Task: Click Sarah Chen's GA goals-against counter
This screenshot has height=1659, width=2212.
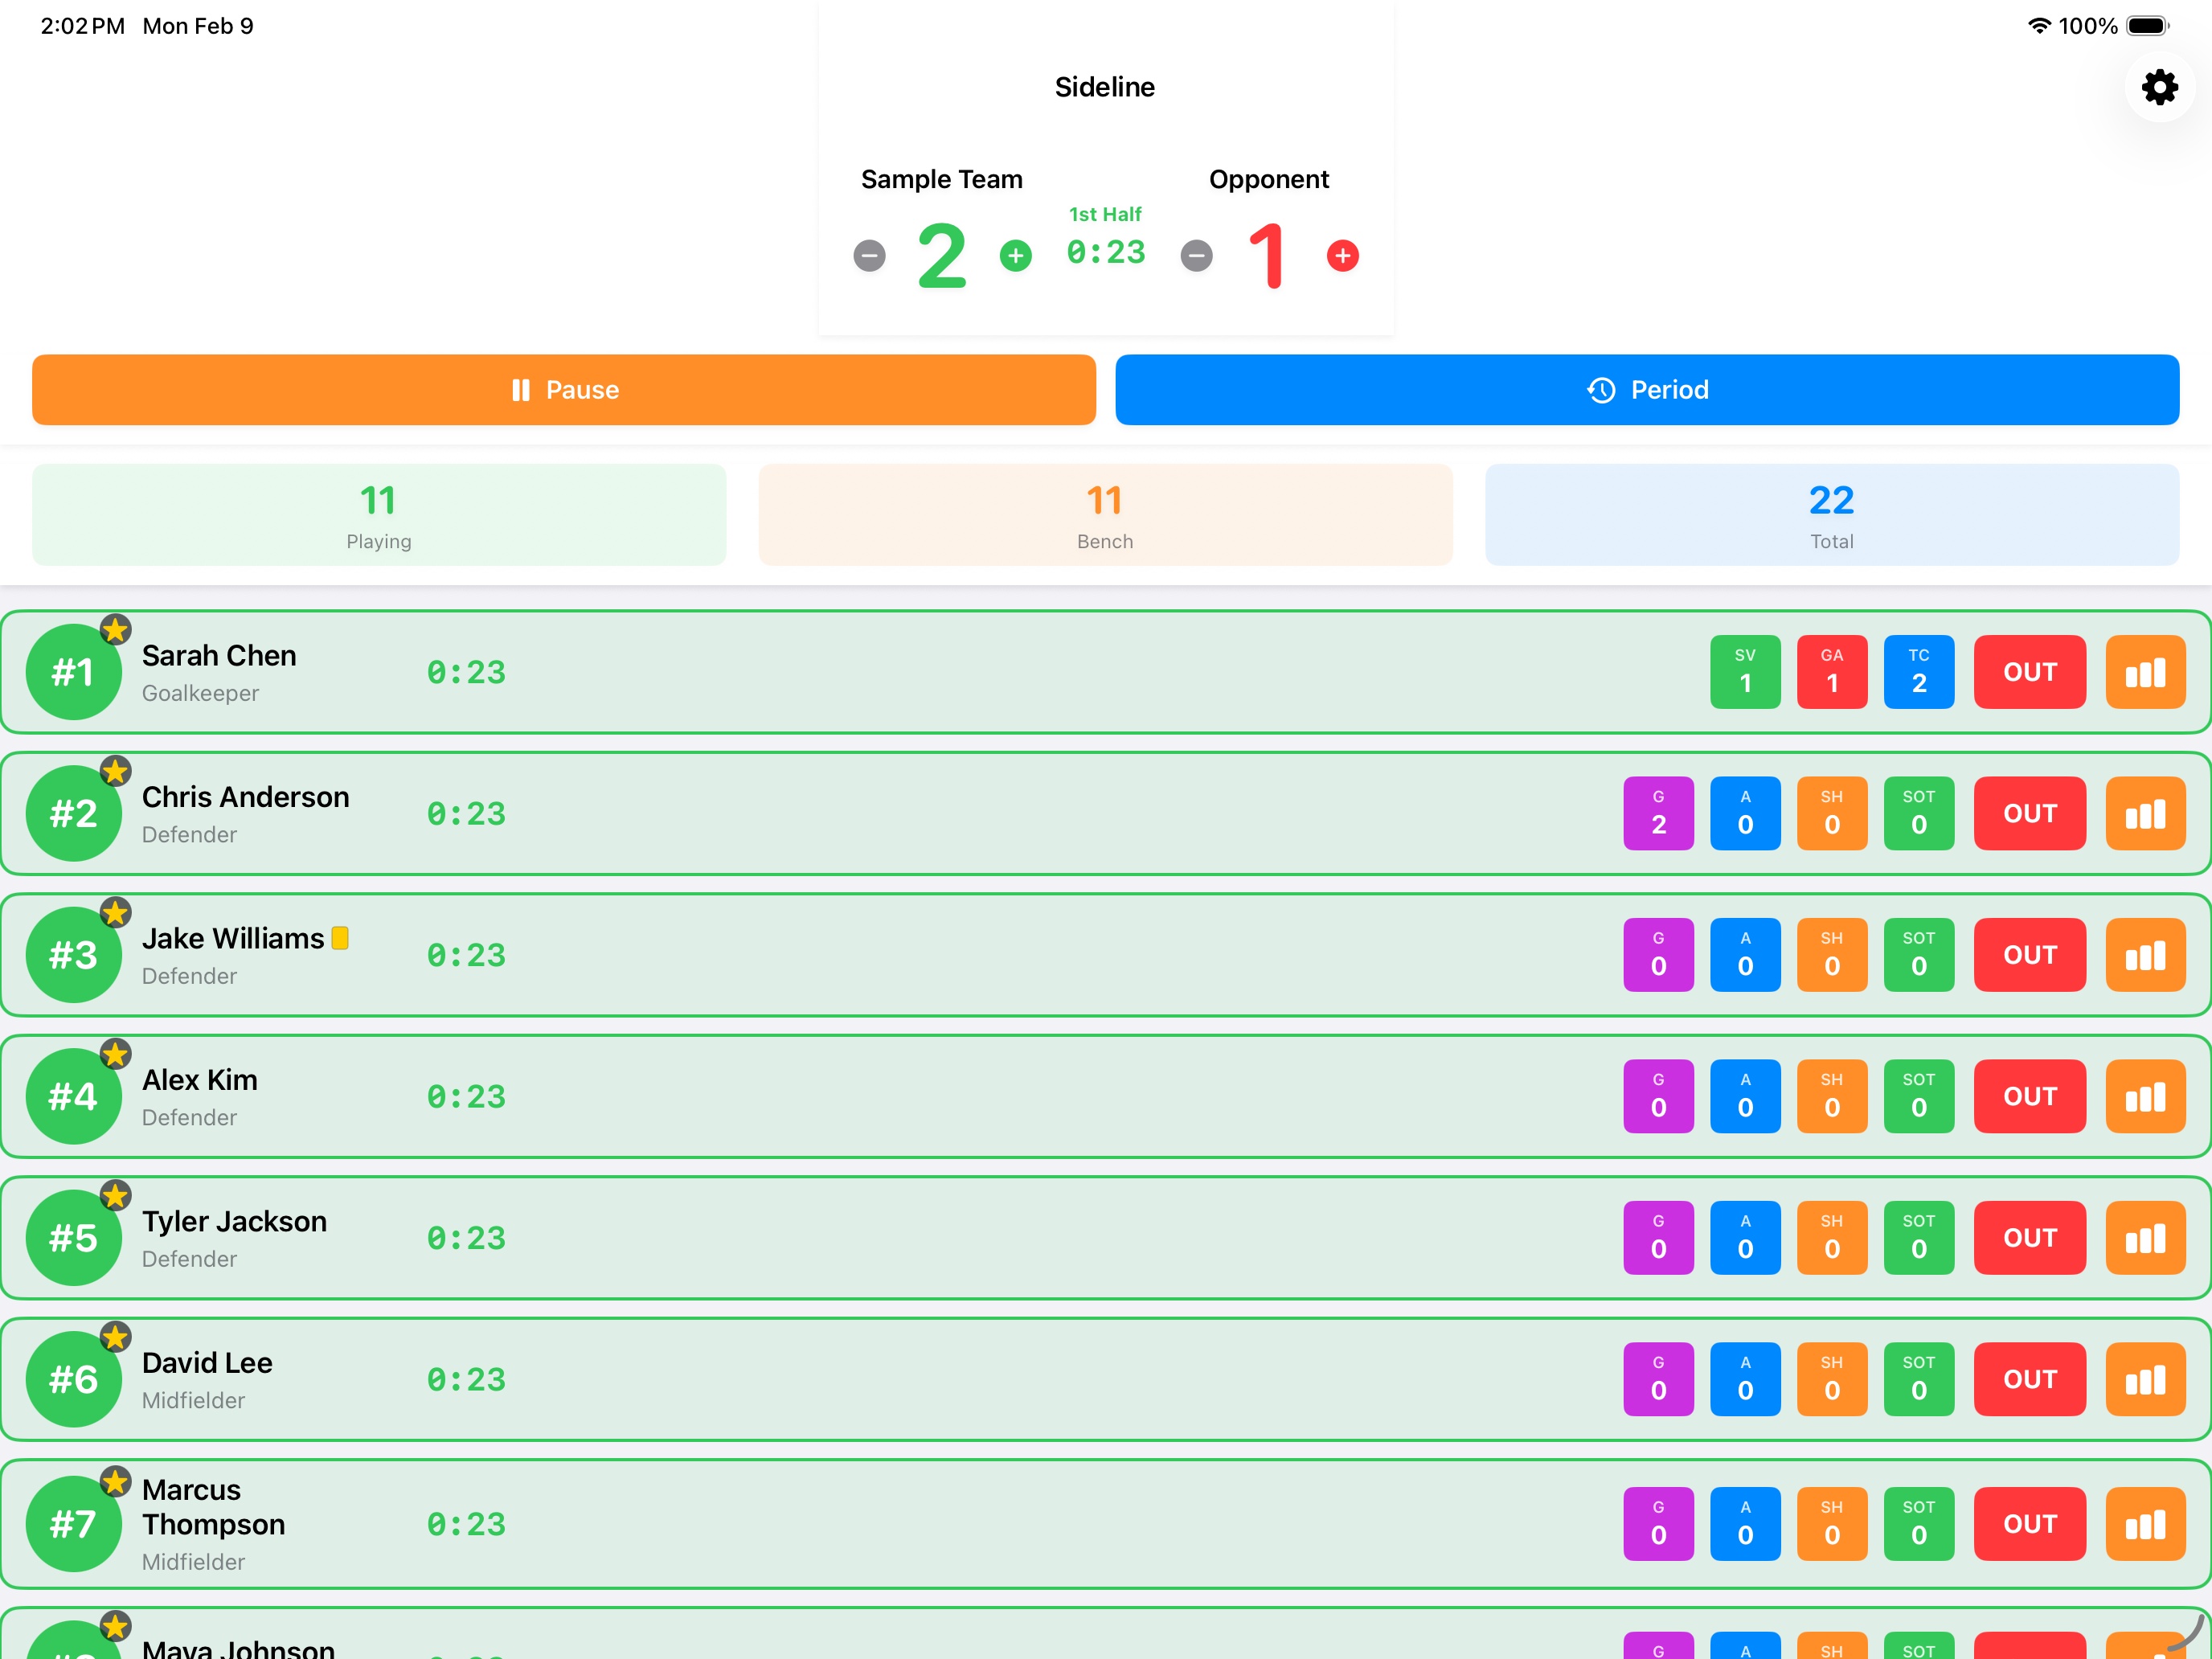Action: pyautogui.click(x=1832, y=671)
